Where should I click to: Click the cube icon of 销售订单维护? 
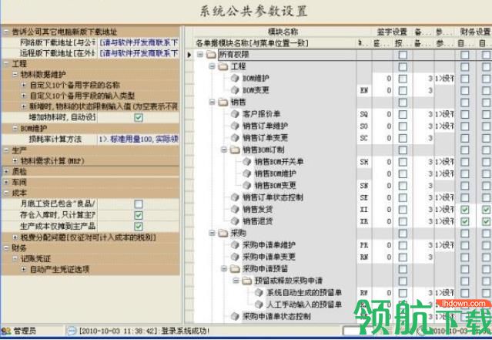coord(235,126)
